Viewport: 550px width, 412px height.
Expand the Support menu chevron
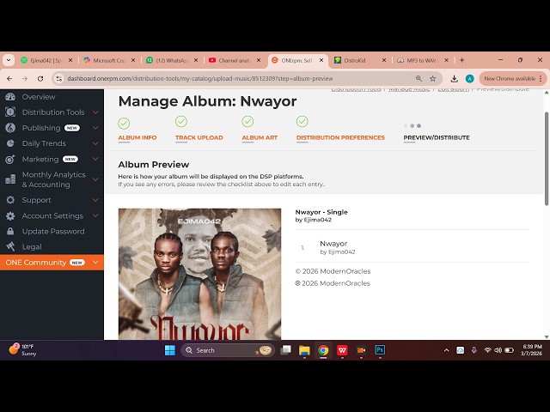click(95, 200)
